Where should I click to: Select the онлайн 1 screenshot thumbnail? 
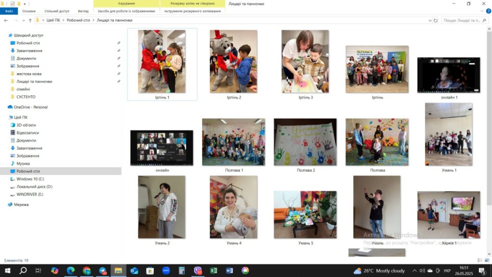pyautogui.click(x=449, y=75)
